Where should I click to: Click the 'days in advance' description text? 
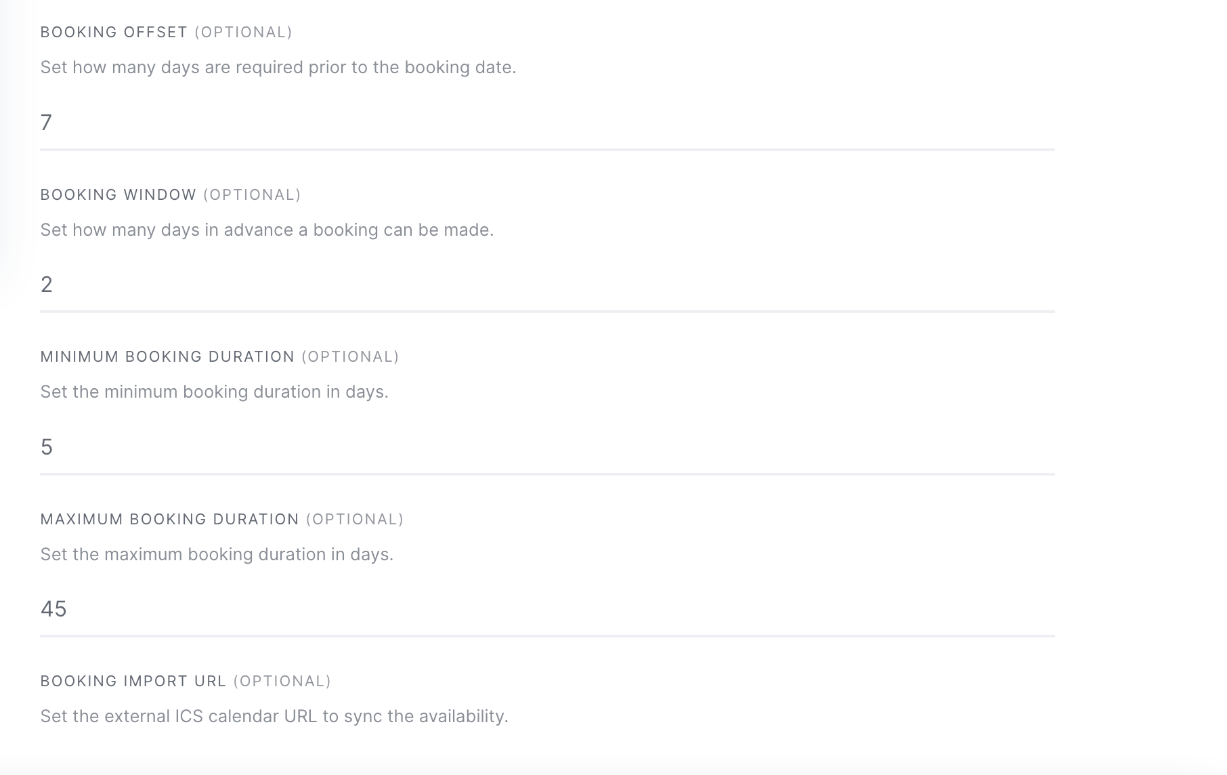tap(267, 230)
